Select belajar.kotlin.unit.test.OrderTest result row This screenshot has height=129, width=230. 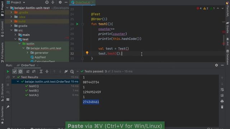tap(45, 82)
